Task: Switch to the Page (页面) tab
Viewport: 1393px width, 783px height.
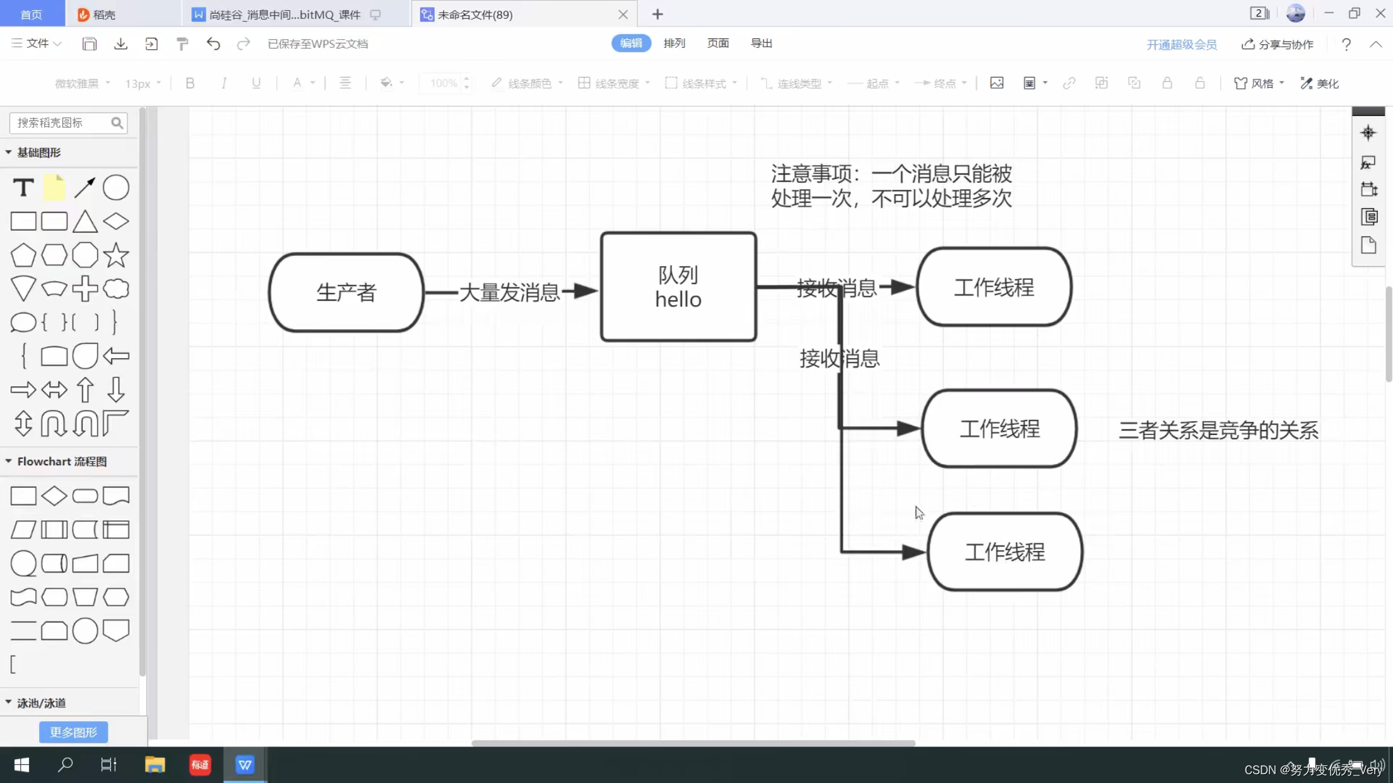Action: tap(718, 43)
